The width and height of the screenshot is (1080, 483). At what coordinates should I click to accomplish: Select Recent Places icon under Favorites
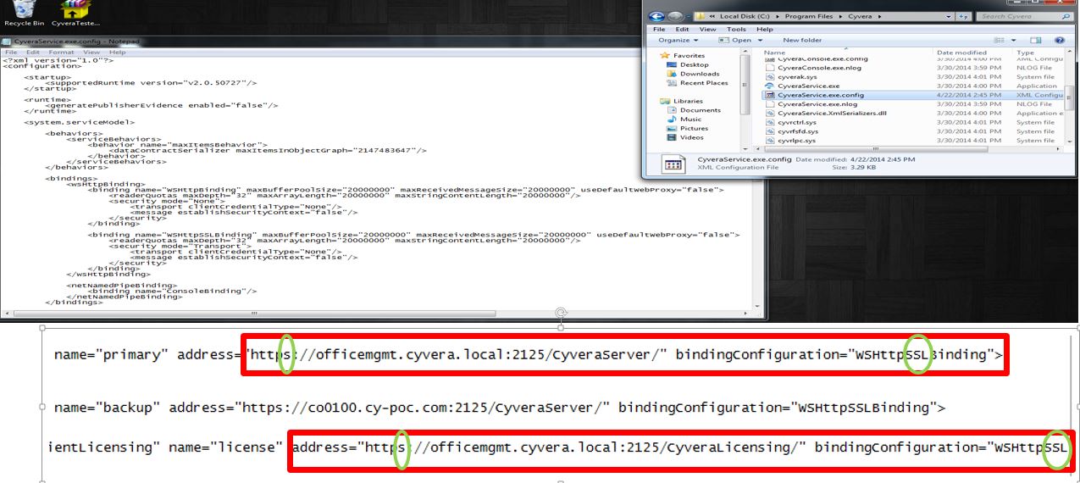[x=670, y=83]
